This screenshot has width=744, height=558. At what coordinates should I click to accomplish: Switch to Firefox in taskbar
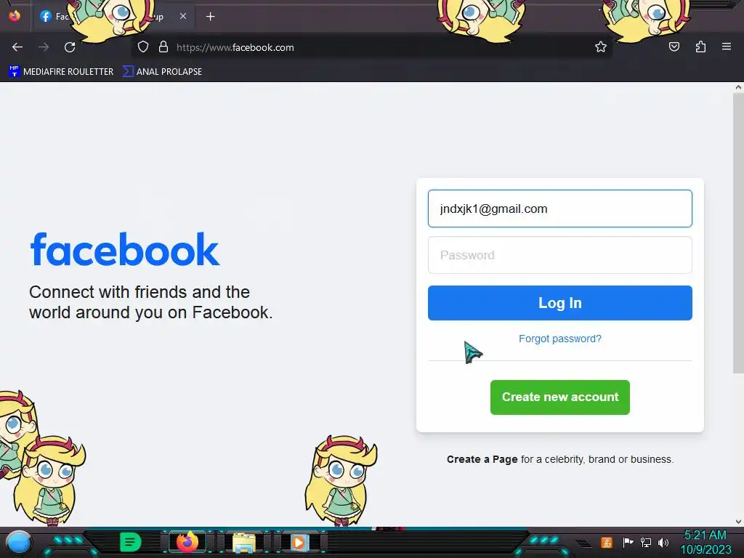[187, 542]
